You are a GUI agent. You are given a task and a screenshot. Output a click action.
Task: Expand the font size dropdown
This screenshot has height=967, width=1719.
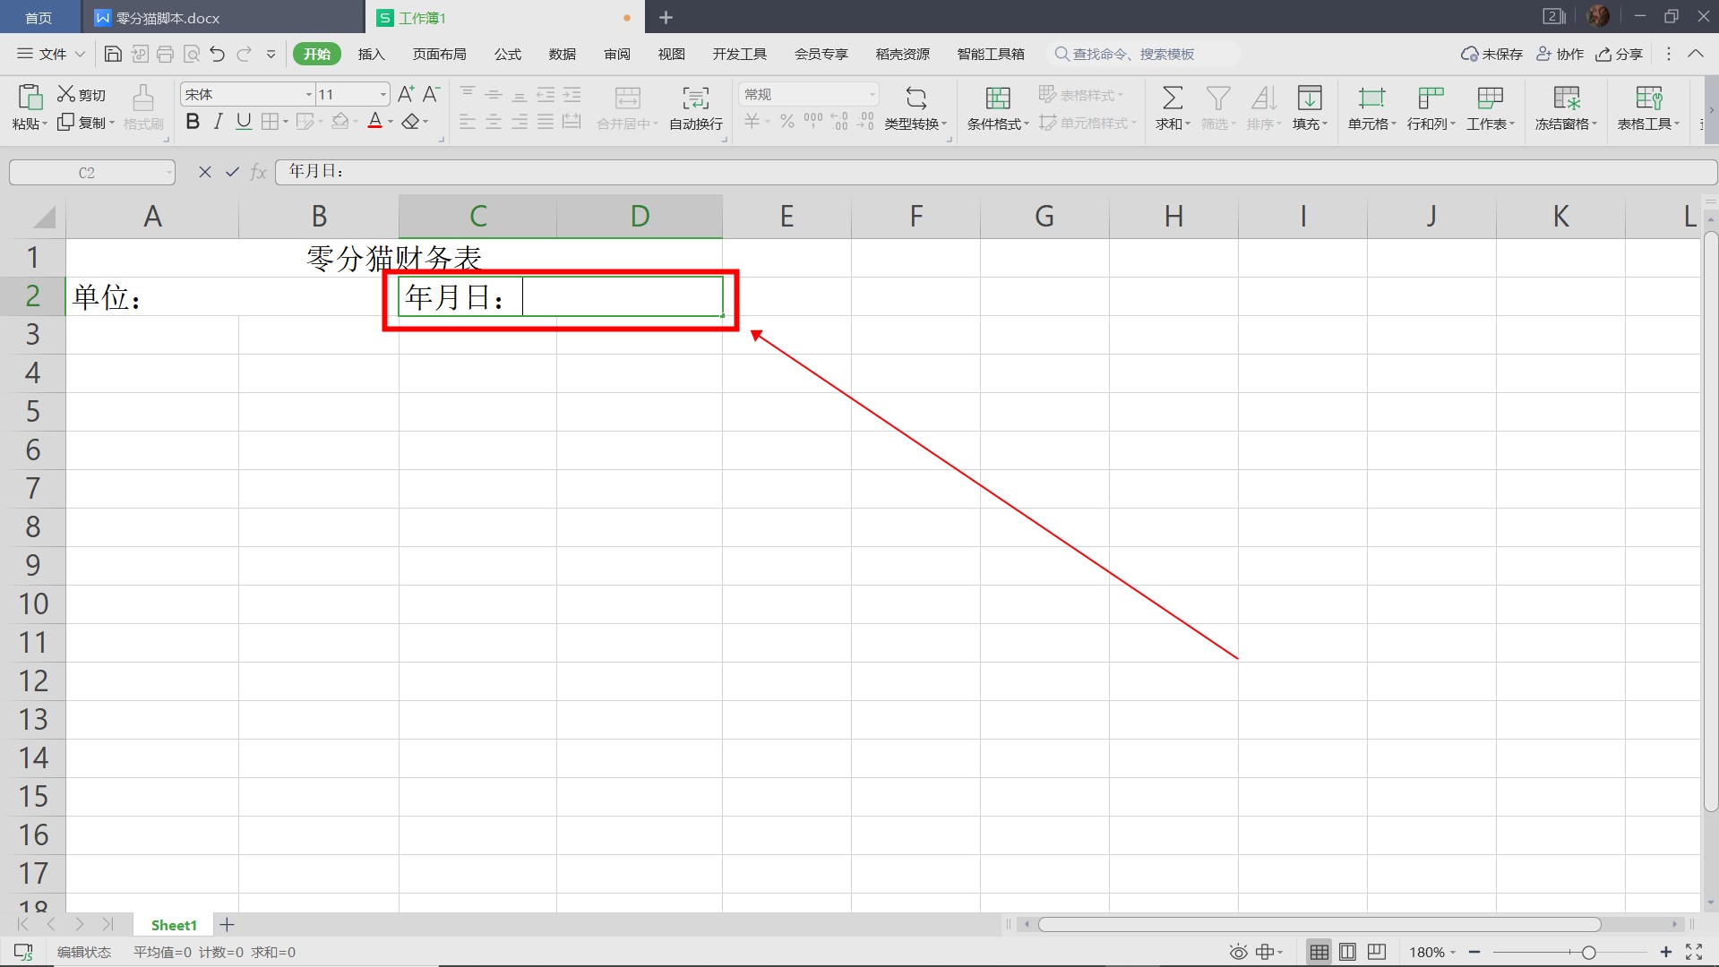point(383,95)
